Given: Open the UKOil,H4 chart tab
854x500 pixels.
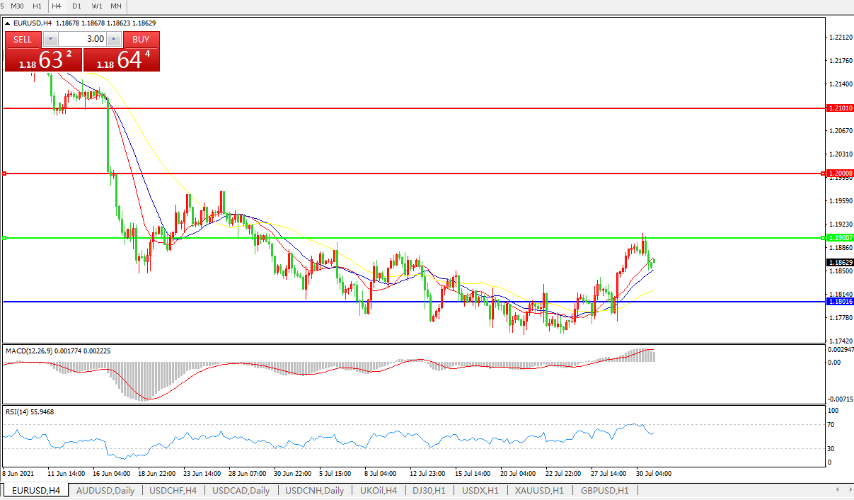Looking at the screenshot, I should (379, 490).
